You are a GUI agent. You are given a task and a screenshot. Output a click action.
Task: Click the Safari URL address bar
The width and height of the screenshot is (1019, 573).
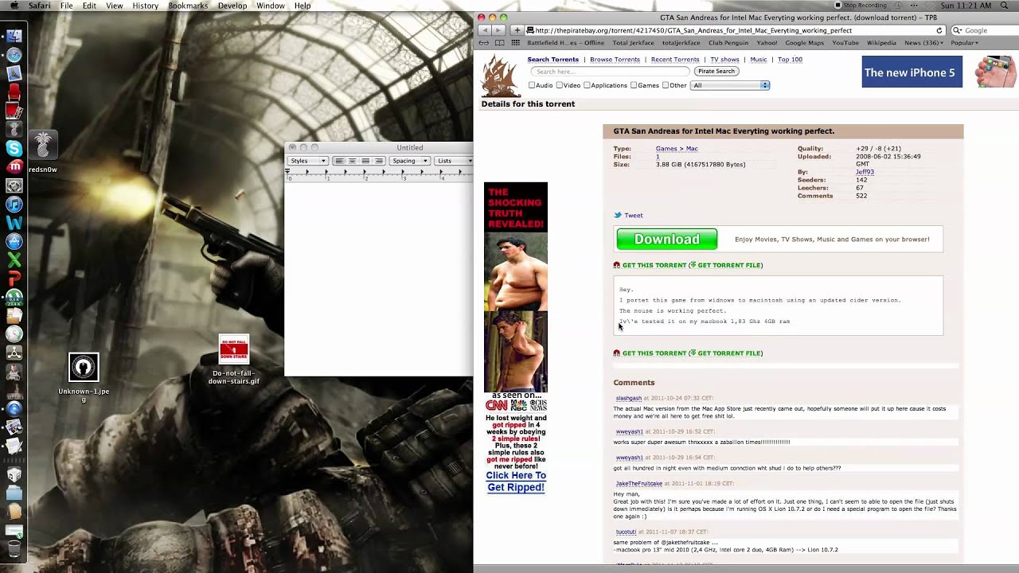736,30
